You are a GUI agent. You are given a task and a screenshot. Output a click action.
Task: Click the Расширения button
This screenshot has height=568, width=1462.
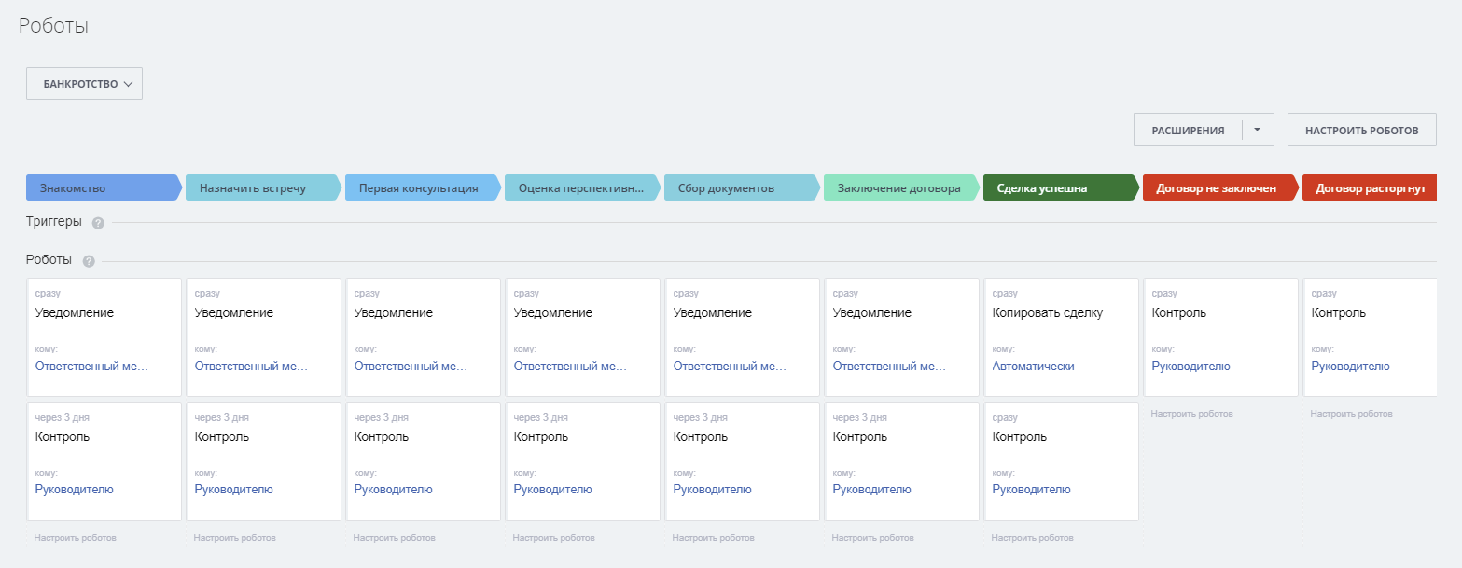(1188, 131)
